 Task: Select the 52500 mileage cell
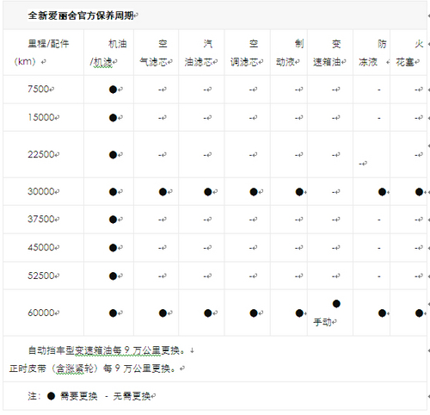click(43, 276)
